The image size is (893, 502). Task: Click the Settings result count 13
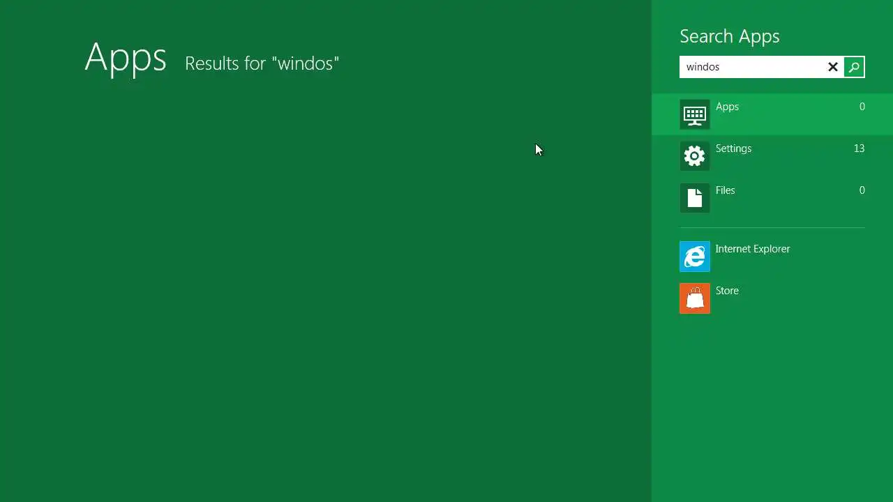859,149
